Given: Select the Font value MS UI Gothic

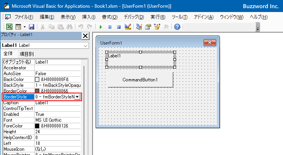Looking at the screenshot, I should tap(58, 120).
